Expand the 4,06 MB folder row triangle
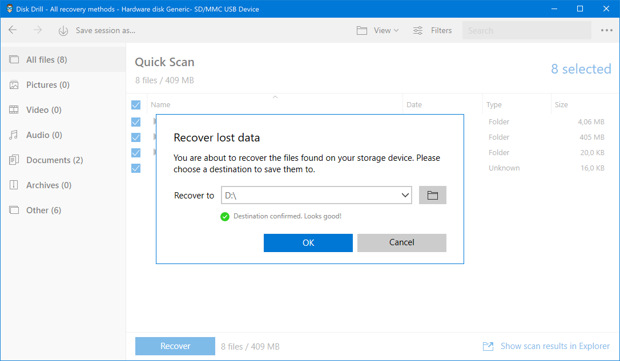This screenshot has height=361, width=620. (155, 121)
